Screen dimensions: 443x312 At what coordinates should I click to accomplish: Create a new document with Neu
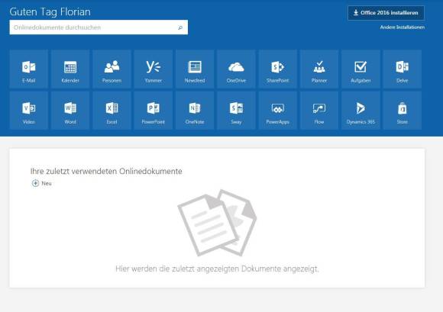coord(42,183)
